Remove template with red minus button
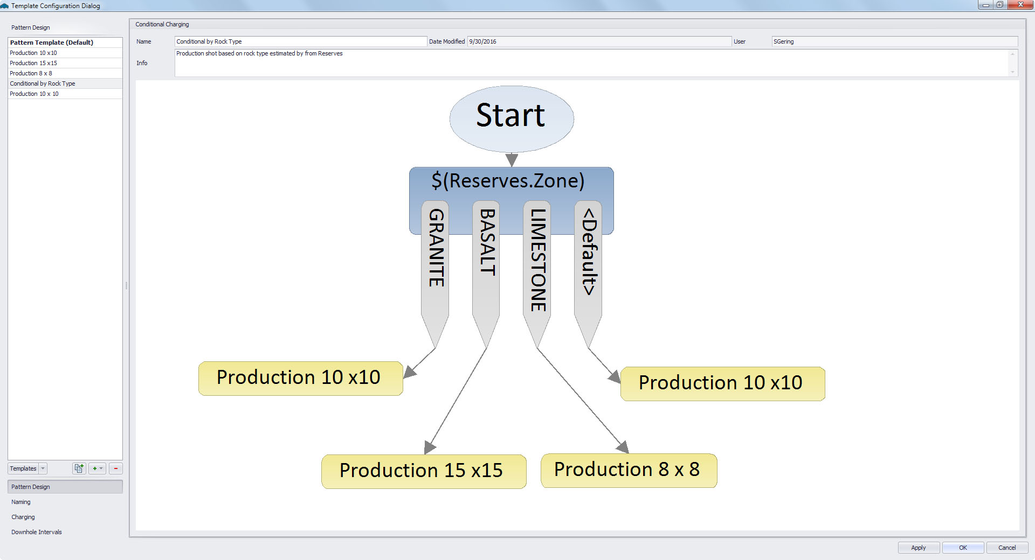 pyautogui.click(x=116, y=468)
